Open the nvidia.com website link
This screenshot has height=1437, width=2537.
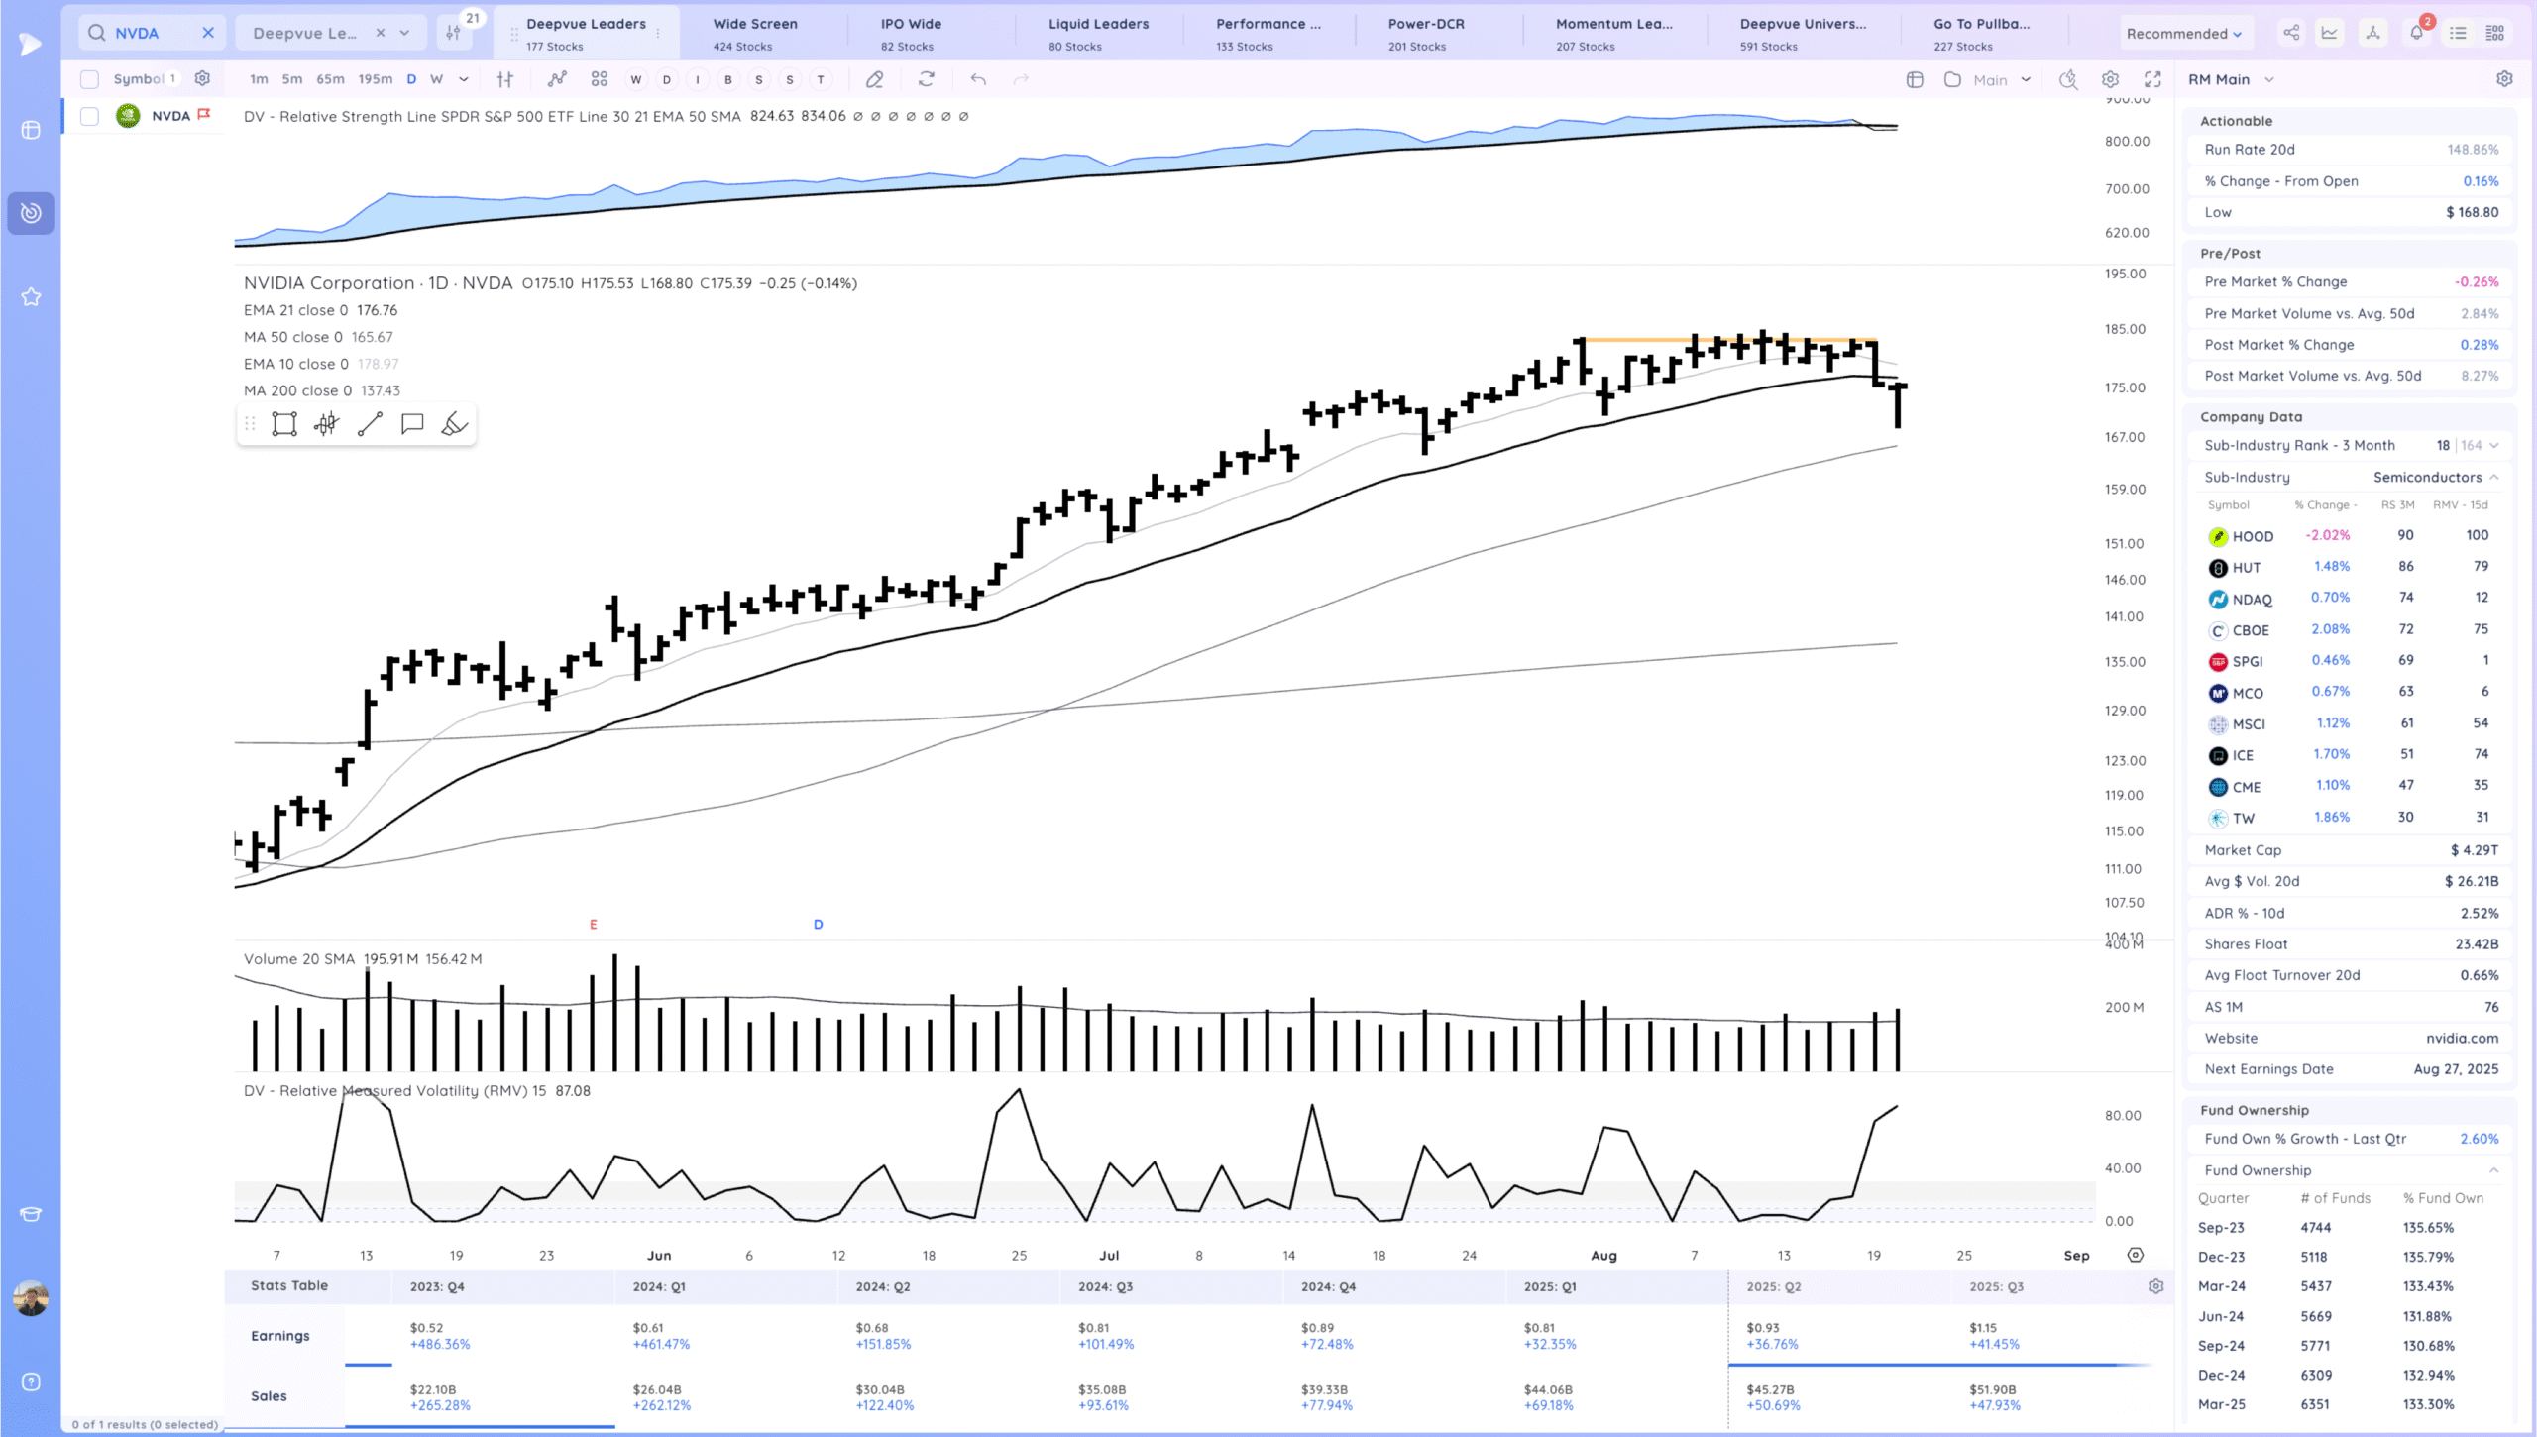pos(2462,1038)
